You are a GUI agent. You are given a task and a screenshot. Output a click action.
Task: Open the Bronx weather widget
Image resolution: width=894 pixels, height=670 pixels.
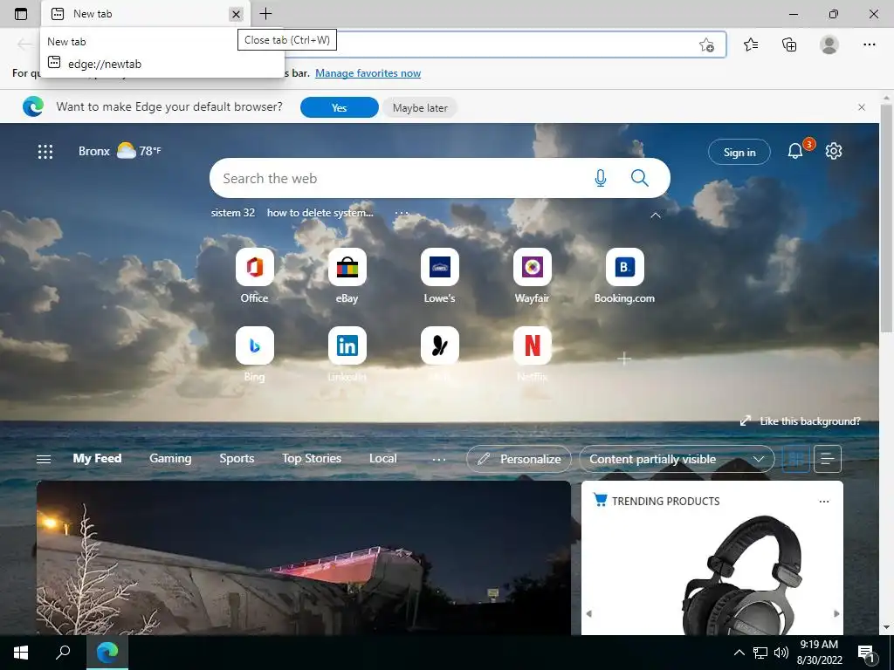tap(120, 151)
